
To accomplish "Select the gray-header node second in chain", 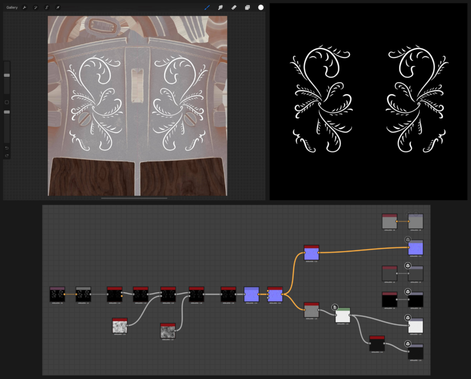I will 83,294.
